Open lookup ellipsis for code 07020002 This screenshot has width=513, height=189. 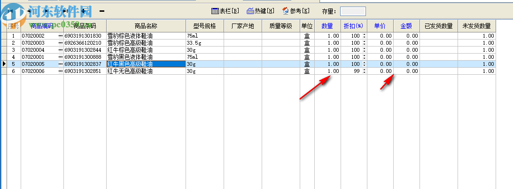click(x=61, y=36)
